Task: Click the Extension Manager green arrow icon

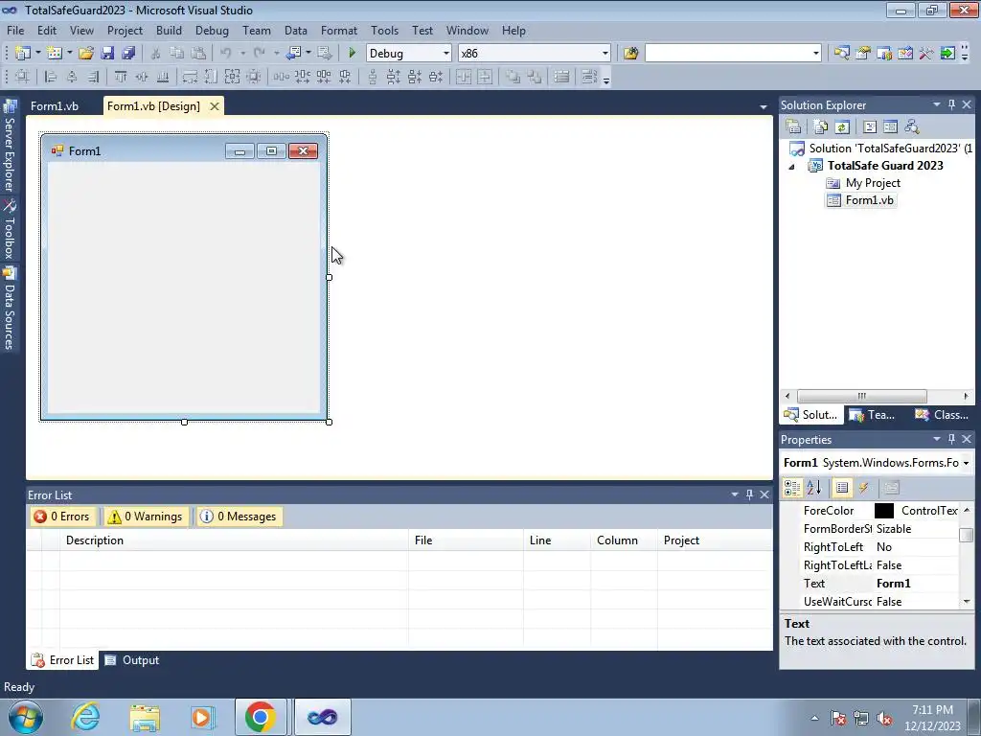Action: click(947, 54)
